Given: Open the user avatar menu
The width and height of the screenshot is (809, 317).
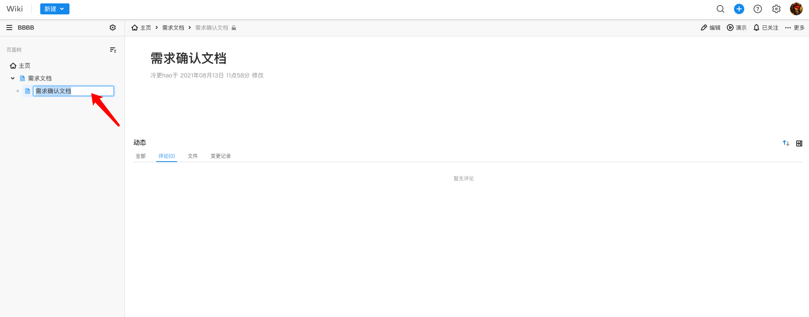Looking at the screenshot, I should (x=796, y=9).
